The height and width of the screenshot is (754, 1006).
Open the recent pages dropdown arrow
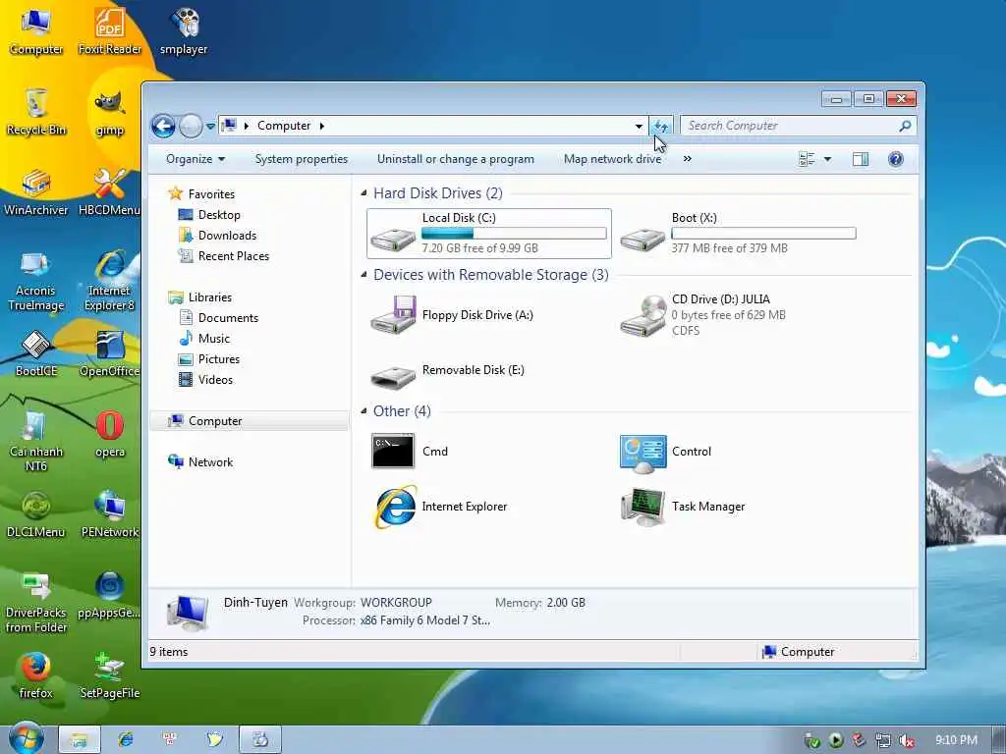tap(210, 127)
